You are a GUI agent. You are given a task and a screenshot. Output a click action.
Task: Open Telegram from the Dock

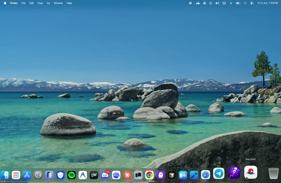(x=219, y=174)
